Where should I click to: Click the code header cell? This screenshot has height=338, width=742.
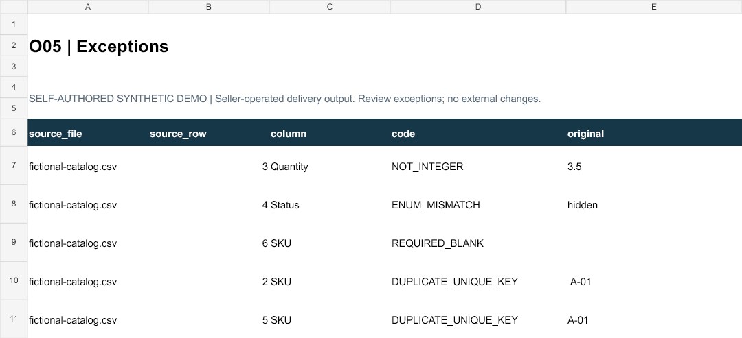[x=478, y=132]
